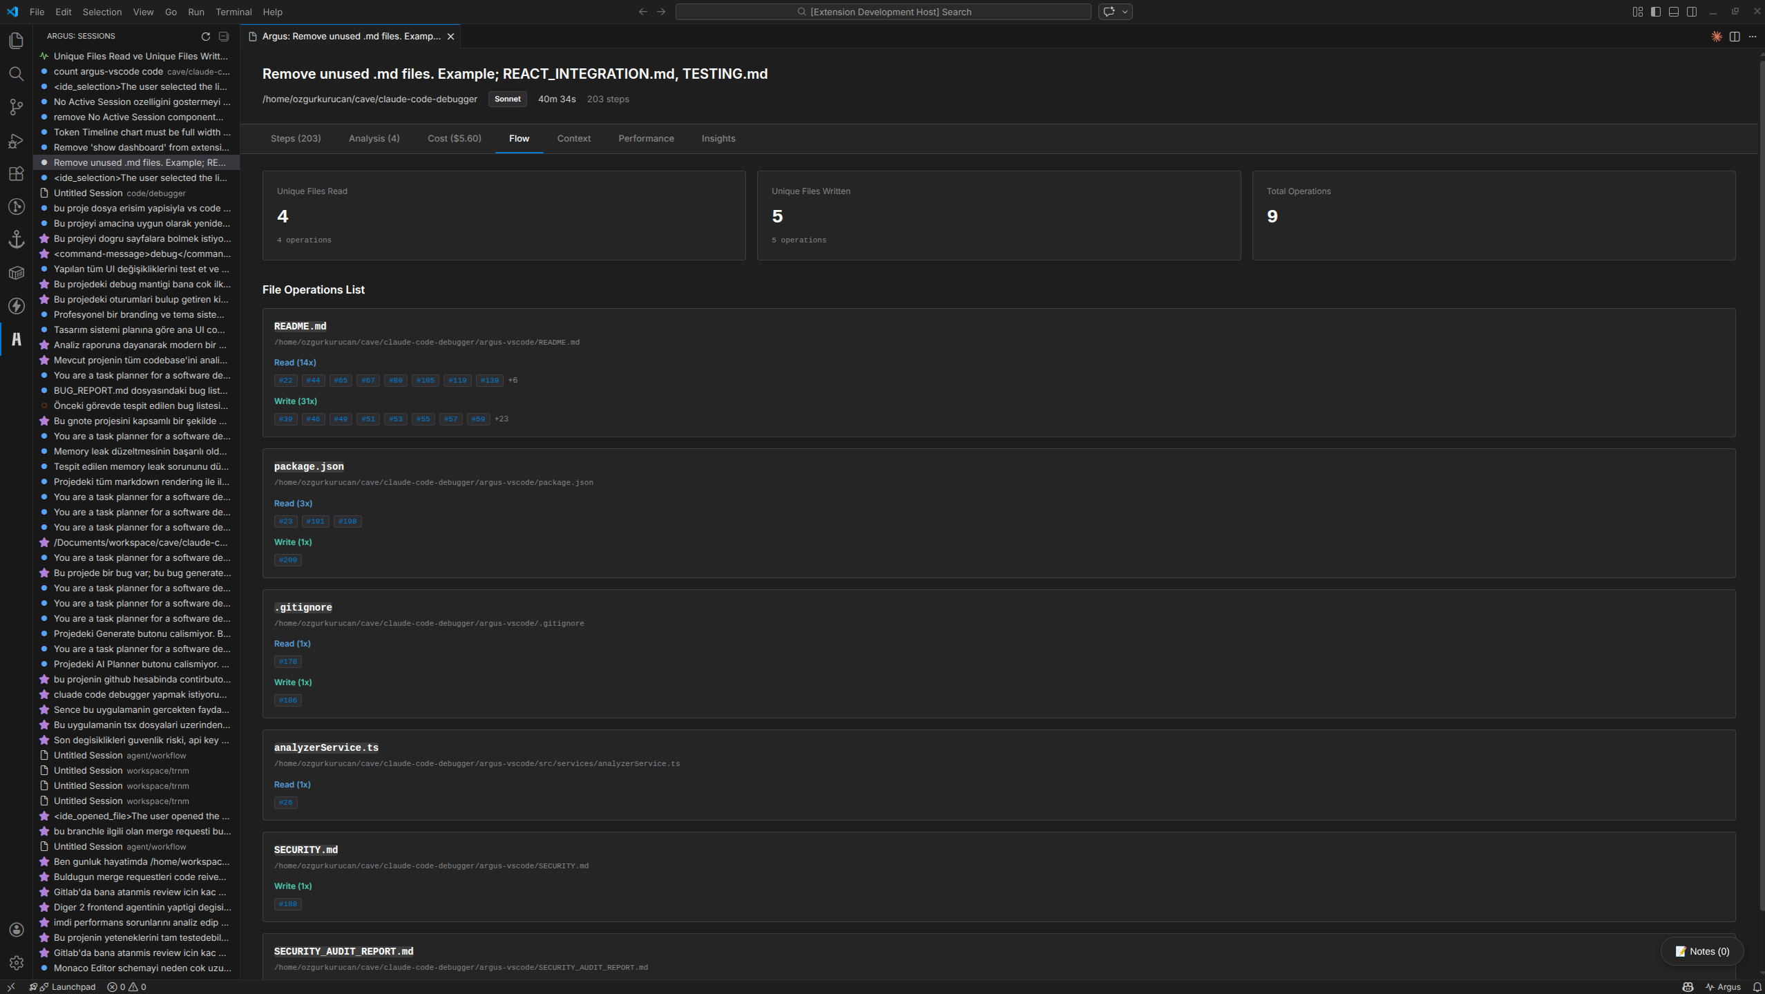Open the dropdown arrow beside the search bar

point(1123,12)
